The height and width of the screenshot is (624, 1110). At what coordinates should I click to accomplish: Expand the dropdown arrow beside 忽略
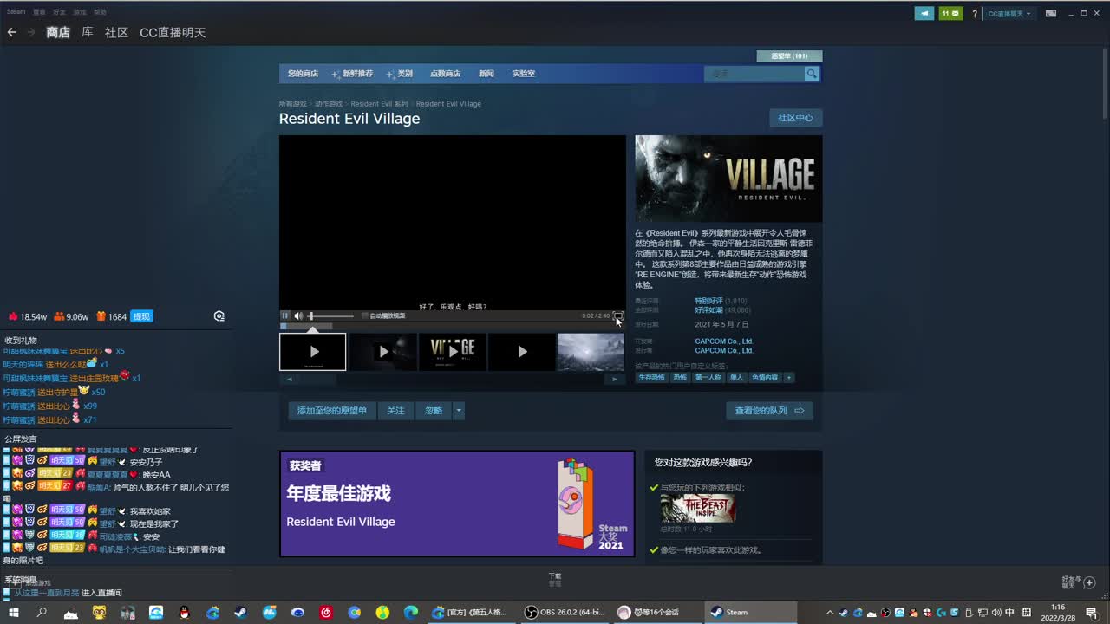pos(459,411)
